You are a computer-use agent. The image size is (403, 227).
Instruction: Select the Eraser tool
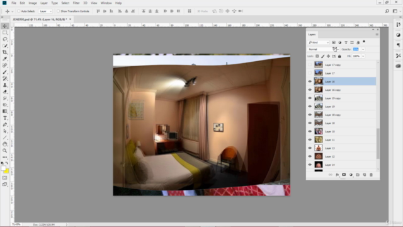point(5,91)
